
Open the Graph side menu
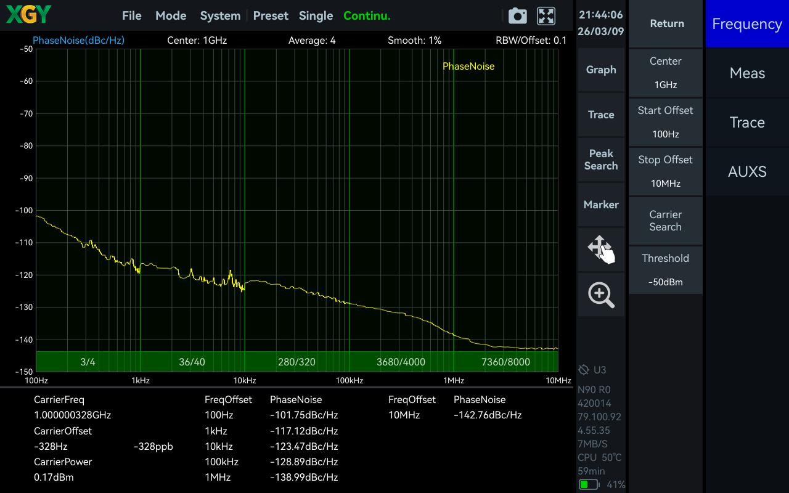601,70
